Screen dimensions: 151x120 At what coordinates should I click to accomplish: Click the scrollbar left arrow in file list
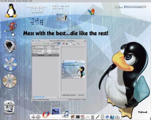[x=33, y=97]
